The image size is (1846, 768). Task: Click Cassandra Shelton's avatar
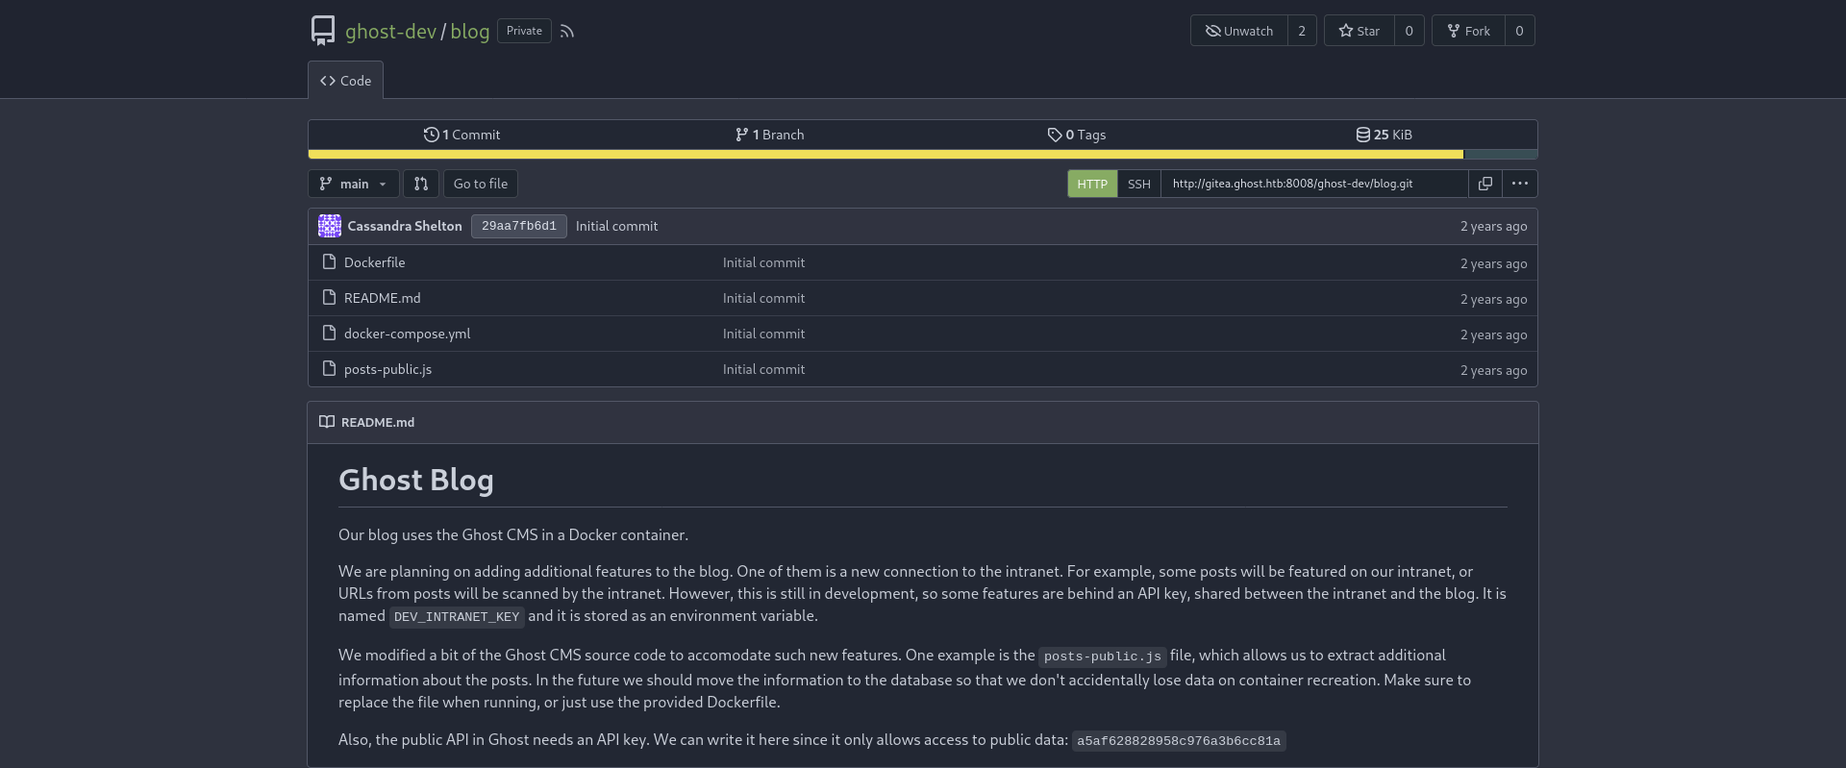click(x=330, y=226)
